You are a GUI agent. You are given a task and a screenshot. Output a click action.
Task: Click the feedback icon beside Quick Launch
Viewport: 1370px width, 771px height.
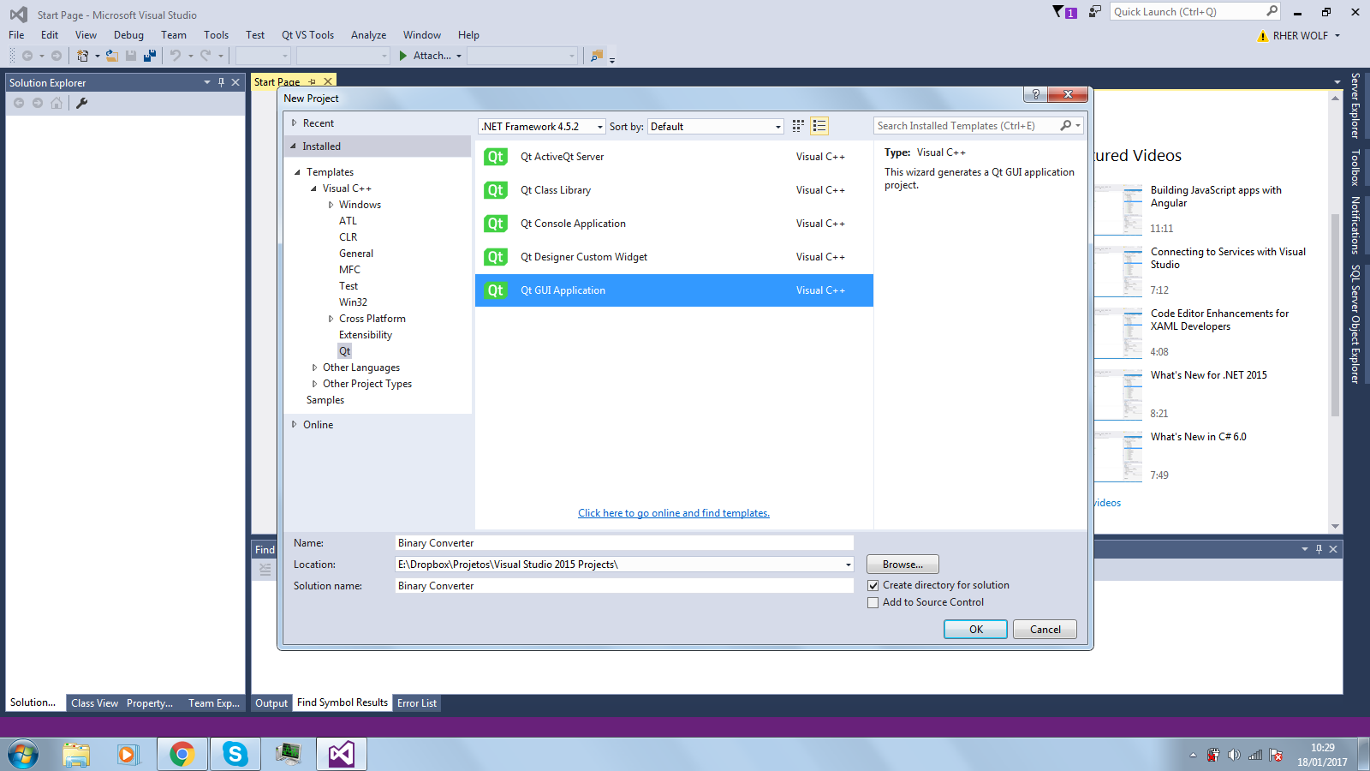pos(1095,11)
